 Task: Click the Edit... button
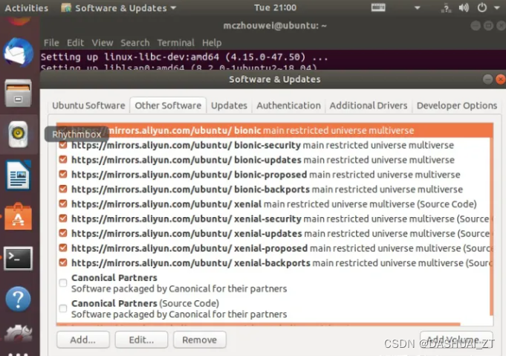141,340
